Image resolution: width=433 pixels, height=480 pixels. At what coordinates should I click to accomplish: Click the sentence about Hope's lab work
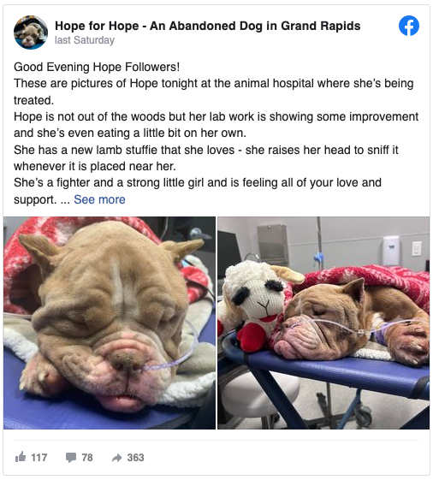click(x=216, y=125)
